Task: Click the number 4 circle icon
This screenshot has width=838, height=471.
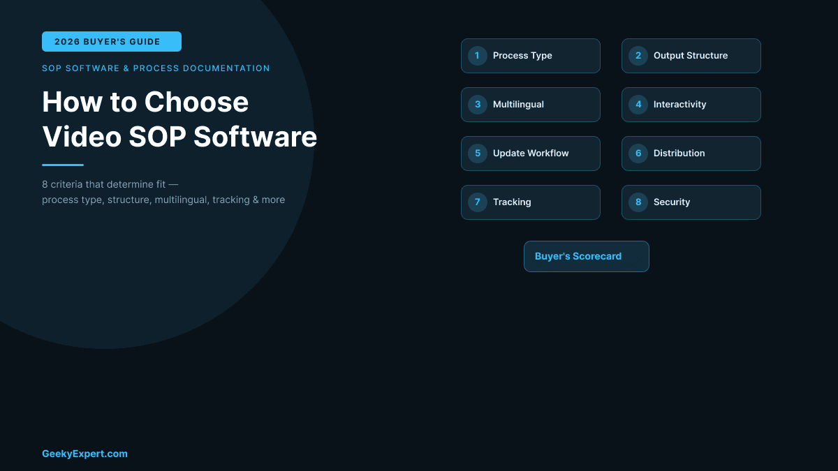Action: click(x=638, y=105)
